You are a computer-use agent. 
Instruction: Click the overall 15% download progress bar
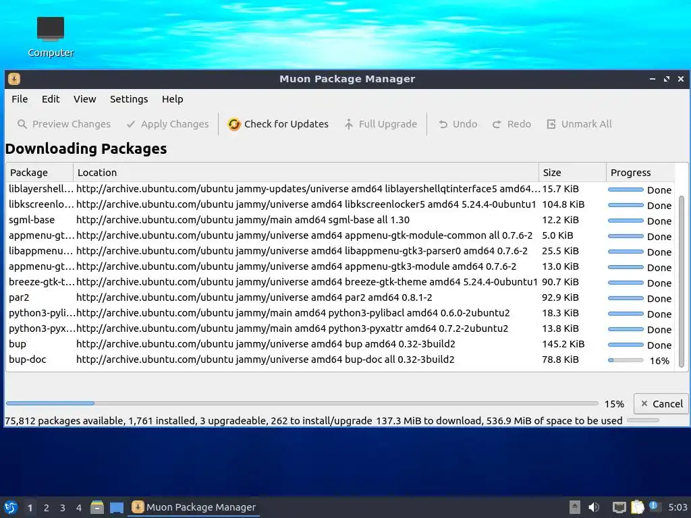[x=302, y=403]
